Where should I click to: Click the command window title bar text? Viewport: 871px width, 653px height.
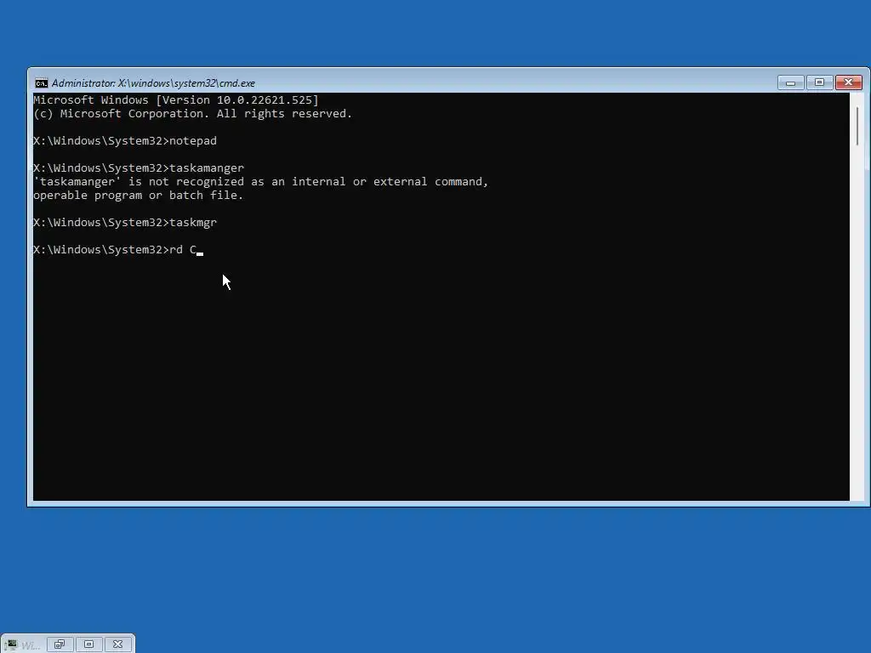(x=153, y=83)
